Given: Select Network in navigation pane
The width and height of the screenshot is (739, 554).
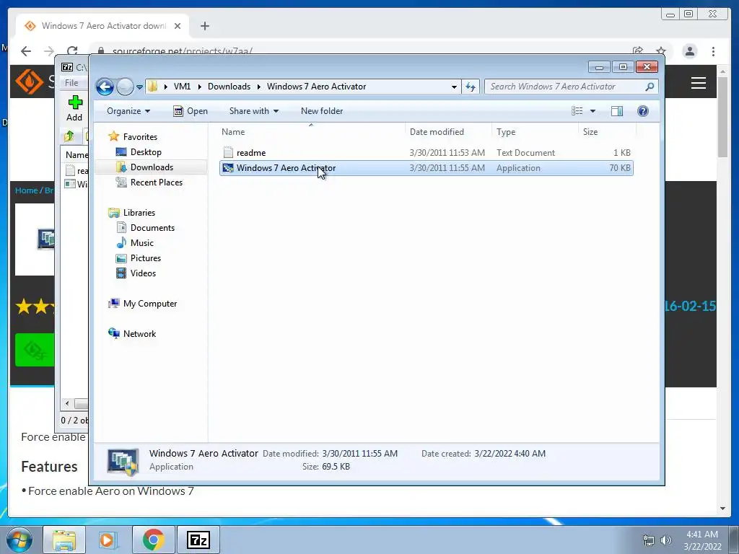Looking at the screenshot, I should pos(139,334).
